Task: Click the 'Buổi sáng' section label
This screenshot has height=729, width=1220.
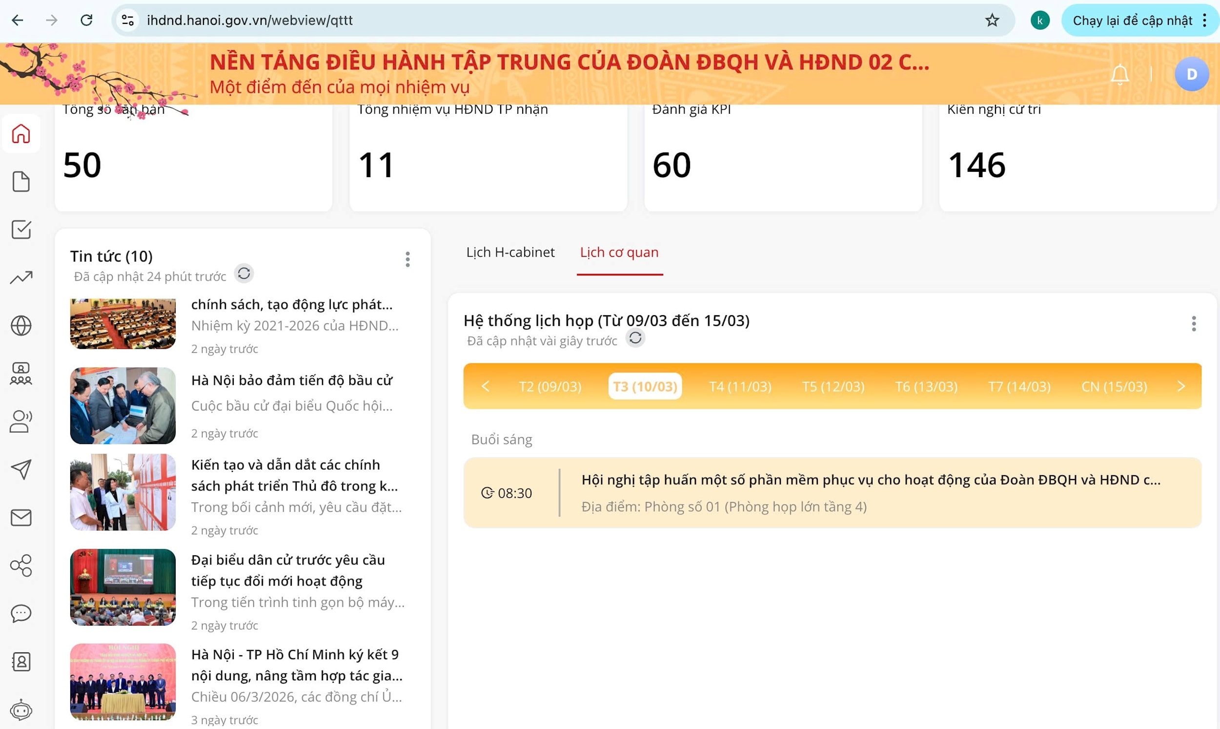Action: (x=502, y=440)
